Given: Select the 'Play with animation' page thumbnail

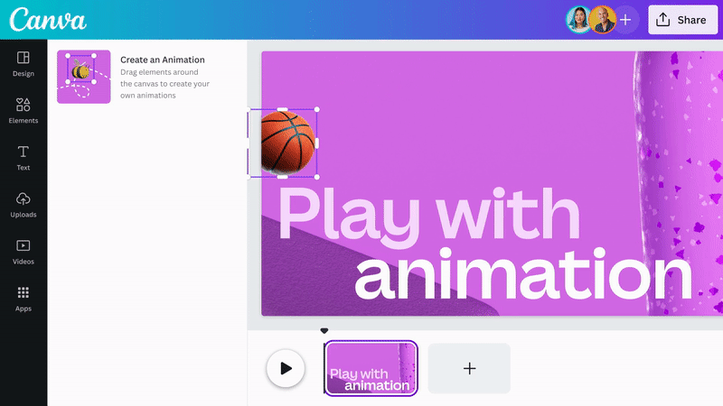Looking at the screenshot, I should 371,368.
